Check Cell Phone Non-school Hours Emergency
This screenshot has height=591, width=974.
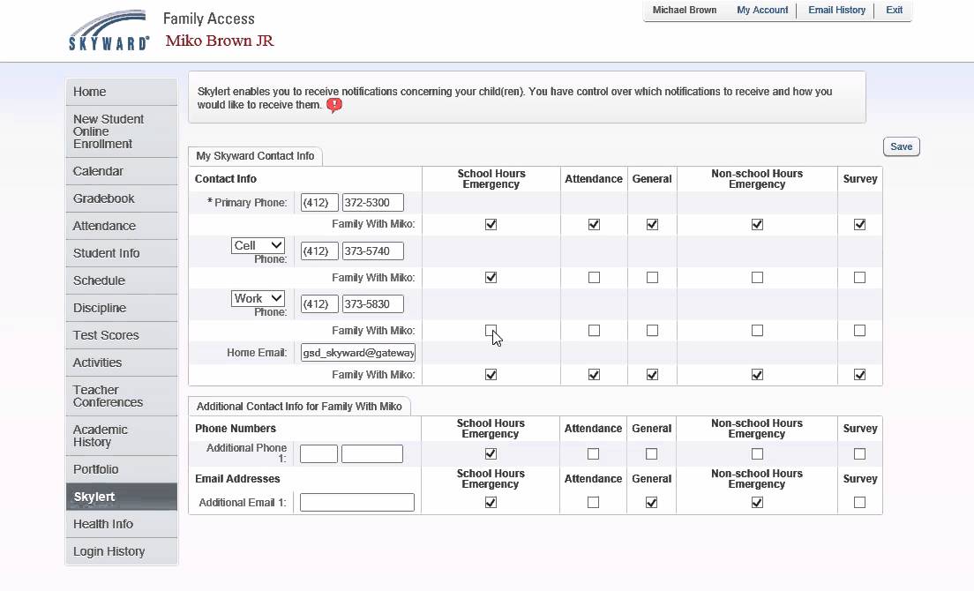pyautogui.click(x=757, y=278)
